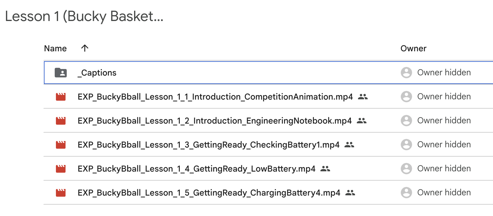Click the video icon beside ChargingBattery4.mp4

(61, 192)
